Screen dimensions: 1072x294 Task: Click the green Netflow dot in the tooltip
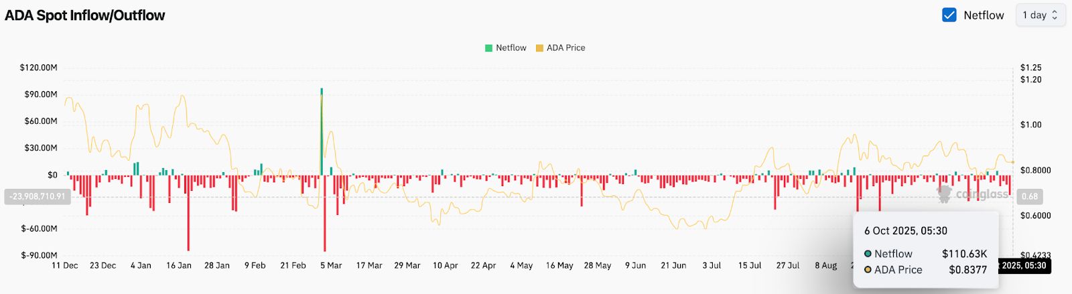coord(868,254)
